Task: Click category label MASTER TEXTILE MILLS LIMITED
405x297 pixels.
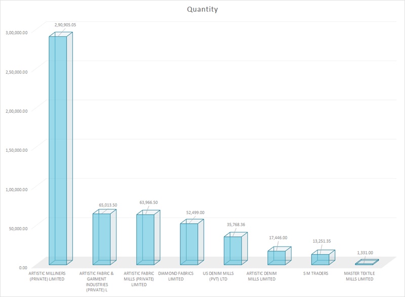Action: pos(359,276)
